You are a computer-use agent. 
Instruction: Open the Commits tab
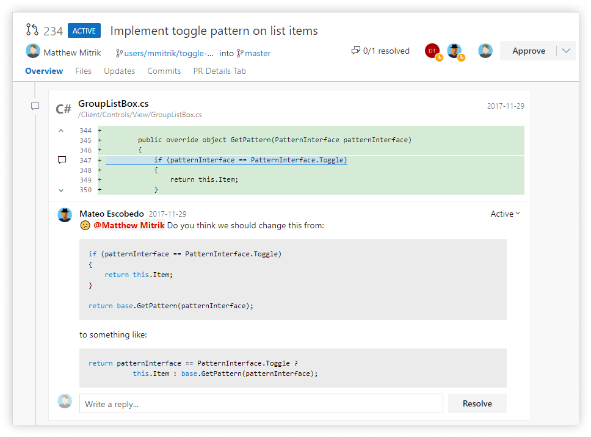(164, 71)
